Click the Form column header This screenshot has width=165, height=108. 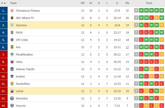coord(149,3)
